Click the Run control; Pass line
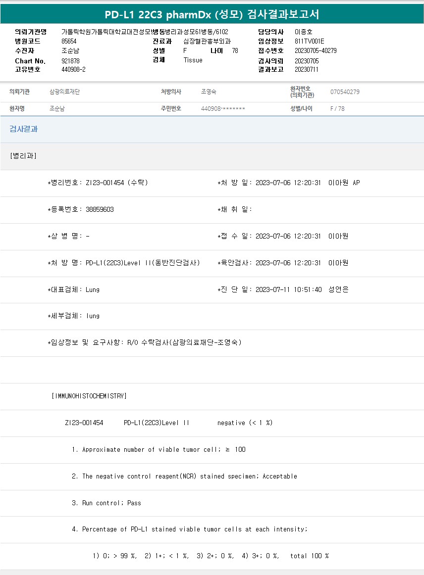The width and height of the screenshot is (424, 575). coord(106,503)
